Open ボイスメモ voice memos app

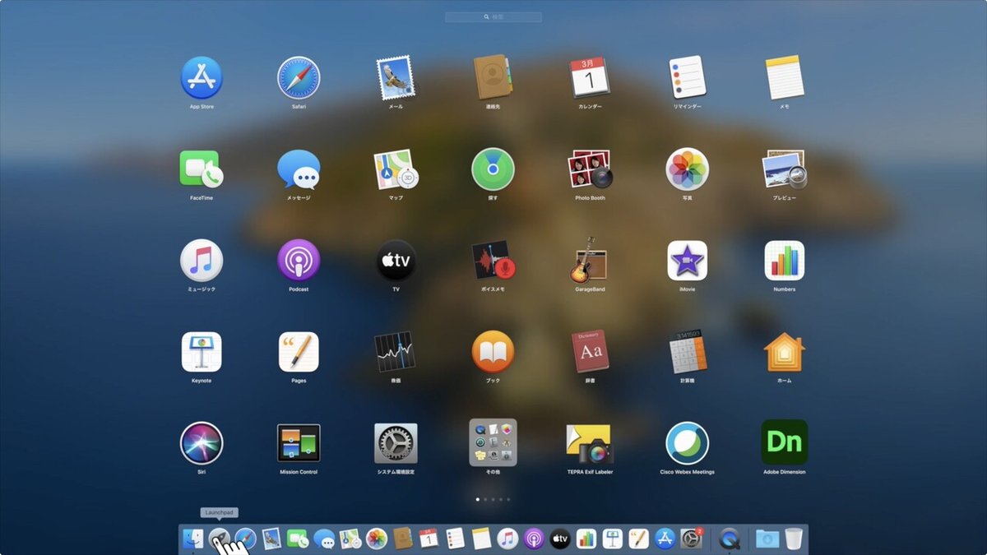[x=493, y=261]
